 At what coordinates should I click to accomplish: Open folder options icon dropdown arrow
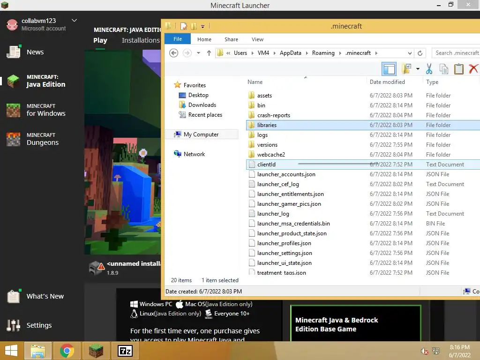(x=418, y=69)
